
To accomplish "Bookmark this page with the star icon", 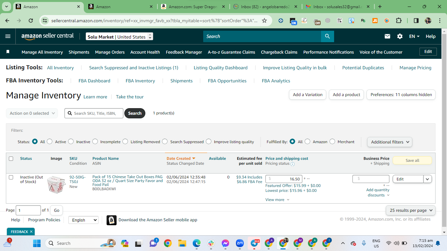I will click(x=264, y=21).
